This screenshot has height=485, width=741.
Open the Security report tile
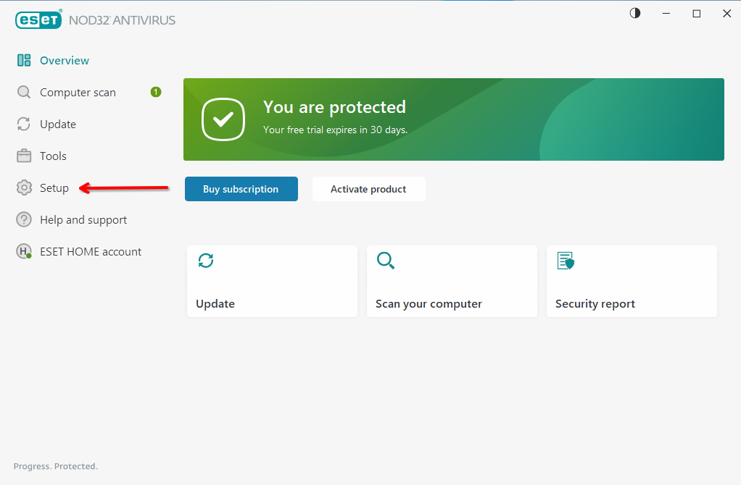pyautogui.click(x=632, y=281)
